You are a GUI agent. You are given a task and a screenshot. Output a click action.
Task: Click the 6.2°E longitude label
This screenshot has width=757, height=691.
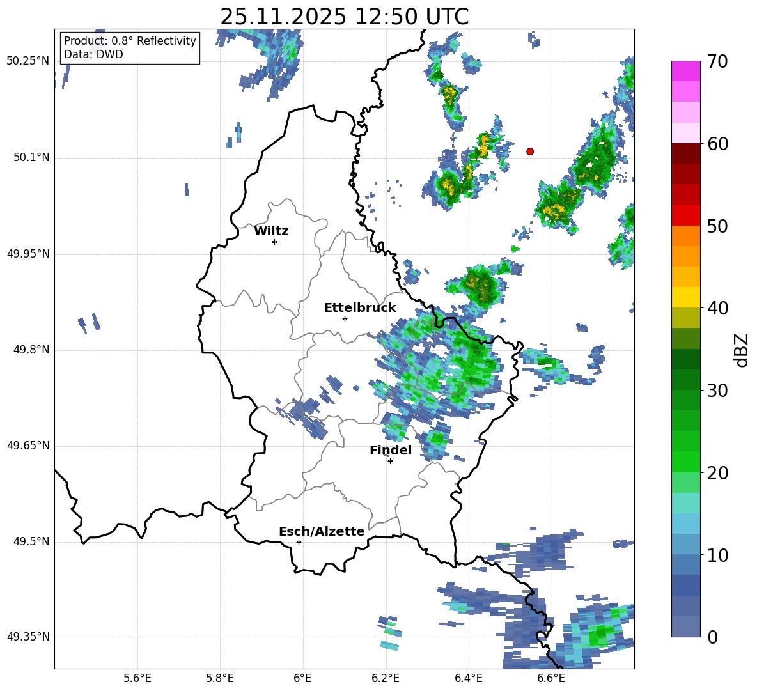[x=386, y=678]
